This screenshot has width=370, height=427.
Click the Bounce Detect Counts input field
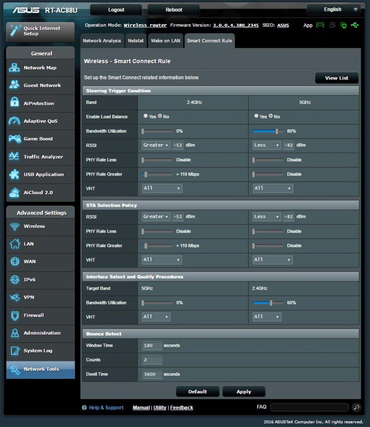coord(152,360)
